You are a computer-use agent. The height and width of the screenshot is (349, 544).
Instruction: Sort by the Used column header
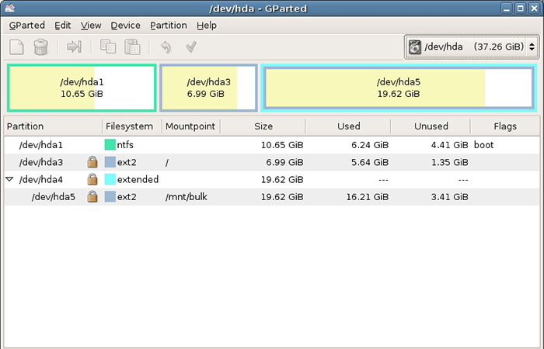[x=348, y=126]
